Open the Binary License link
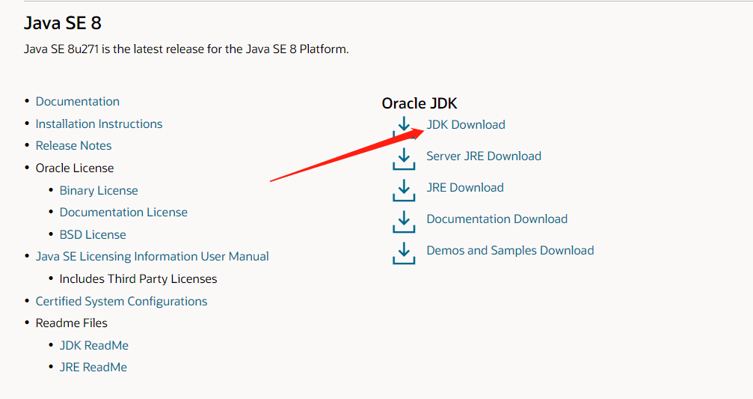This screenshot has width=753, height=399. pos(99,190)
